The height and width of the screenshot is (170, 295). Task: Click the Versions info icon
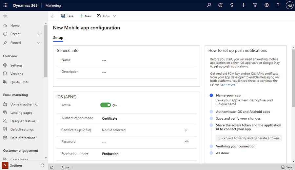click(5, 74)
